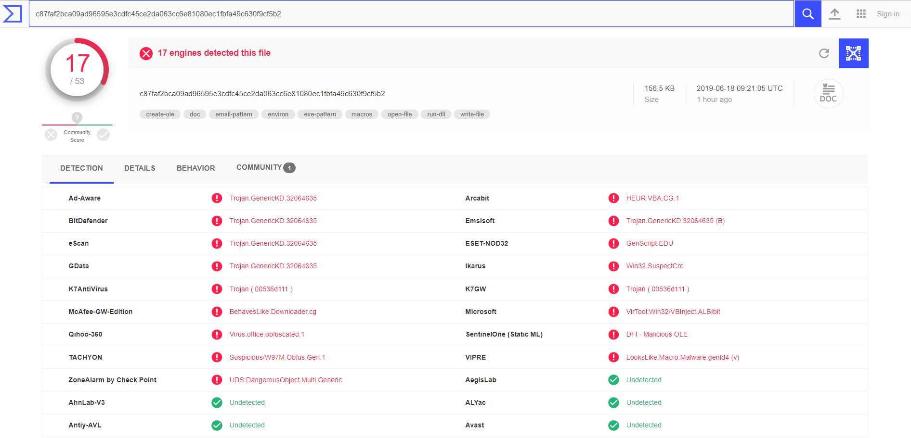The width and height of the screenshot is (911, 438).
Task: Click the 156.5 KB size value
Action: pyautogui.click(x=660, y=88)
